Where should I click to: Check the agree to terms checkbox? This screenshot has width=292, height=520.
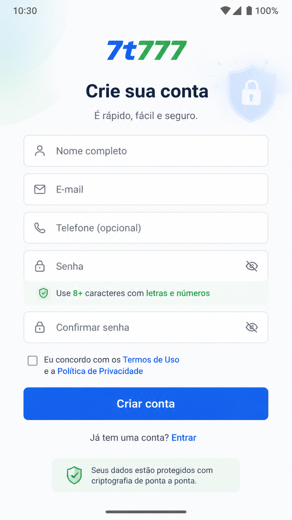point(33,361)
